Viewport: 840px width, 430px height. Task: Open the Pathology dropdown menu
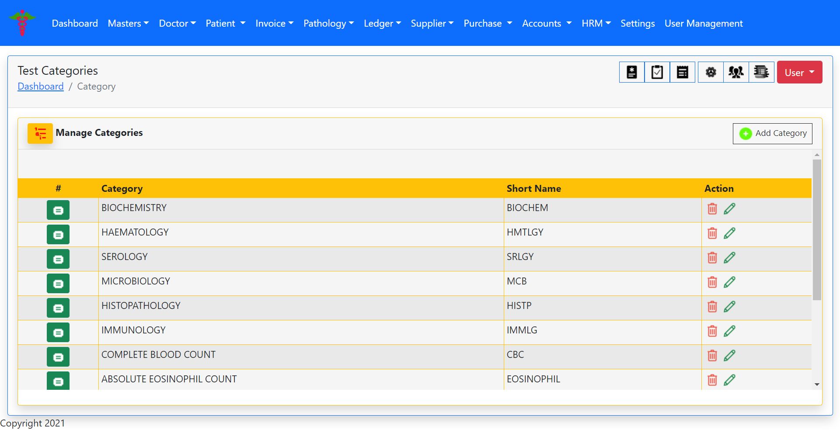click(x=328, y=24)
